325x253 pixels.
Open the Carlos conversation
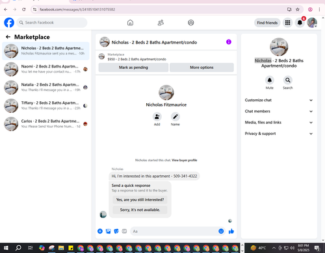coord(45,124)
